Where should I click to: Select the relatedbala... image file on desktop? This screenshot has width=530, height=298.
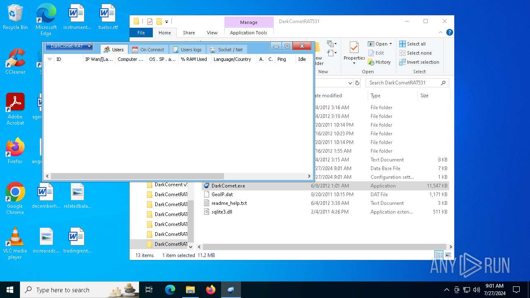pos(77,196)
